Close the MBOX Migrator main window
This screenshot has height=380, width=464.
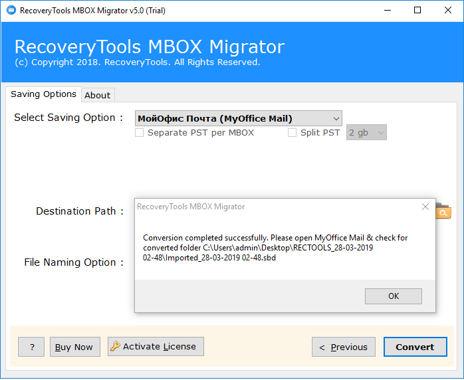tap(448, 11)
